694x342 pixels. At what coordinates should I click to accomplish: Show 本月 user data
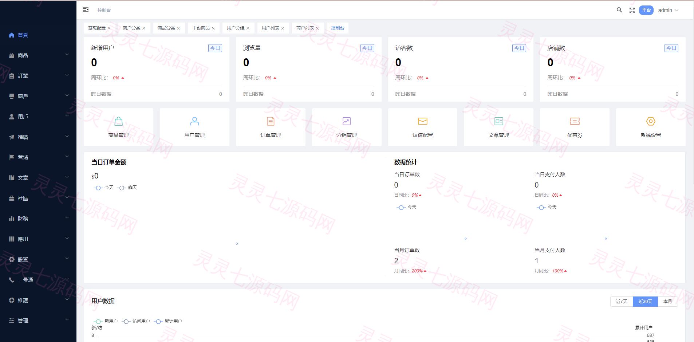click(x=667, y=302)
